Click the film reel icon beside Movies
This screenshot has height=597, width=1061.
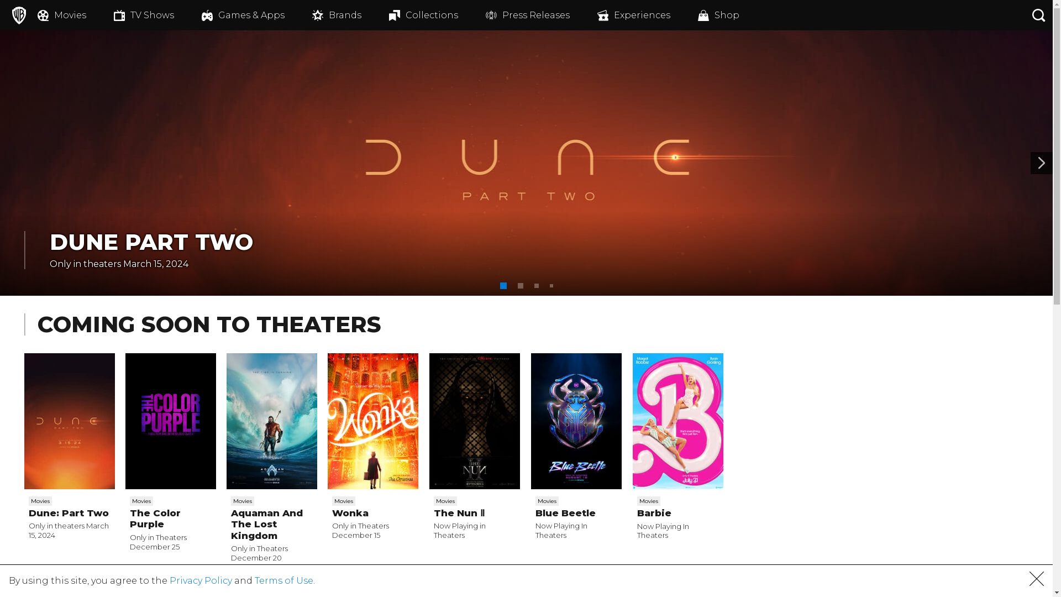43,15
